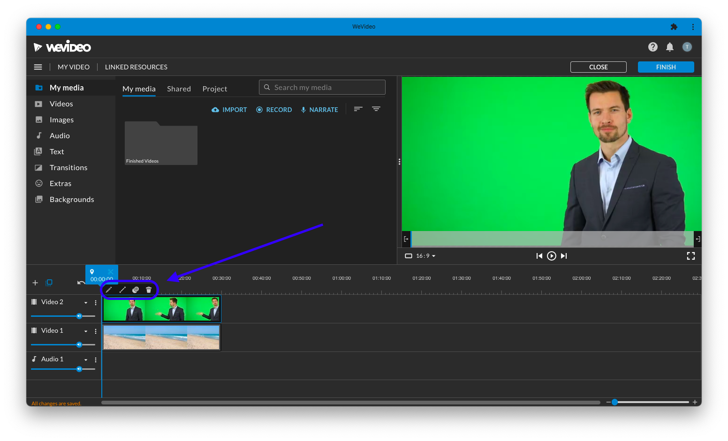The height and width of the screenshot is (441, 728).
Task: Expand the Video 2 track dropdown arrow
Action: [86, 303]
